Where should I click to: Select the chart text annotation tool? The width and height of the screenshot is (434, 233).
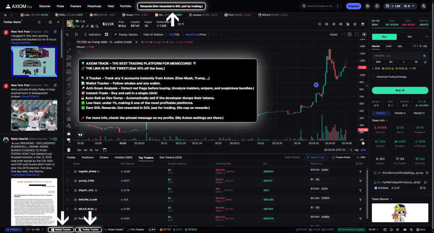69,85
